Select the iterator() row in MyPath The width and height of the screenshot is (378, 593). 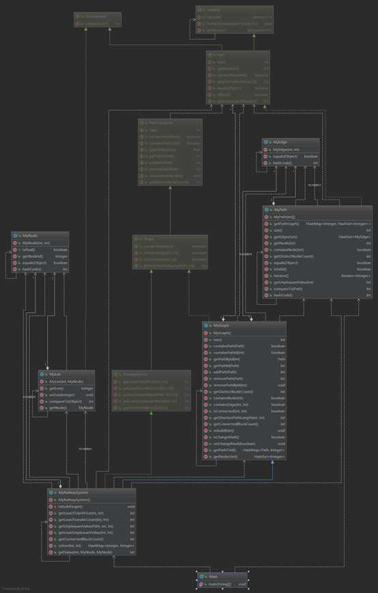(x=317, y=276)
